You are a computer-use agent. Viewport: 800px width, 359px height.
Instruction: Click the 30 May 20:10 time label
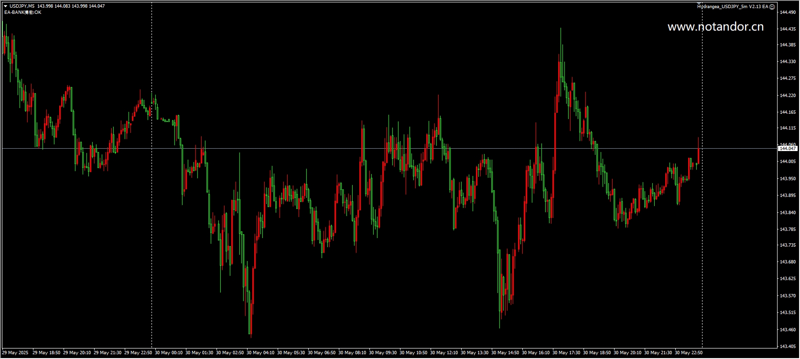point(627,353)
